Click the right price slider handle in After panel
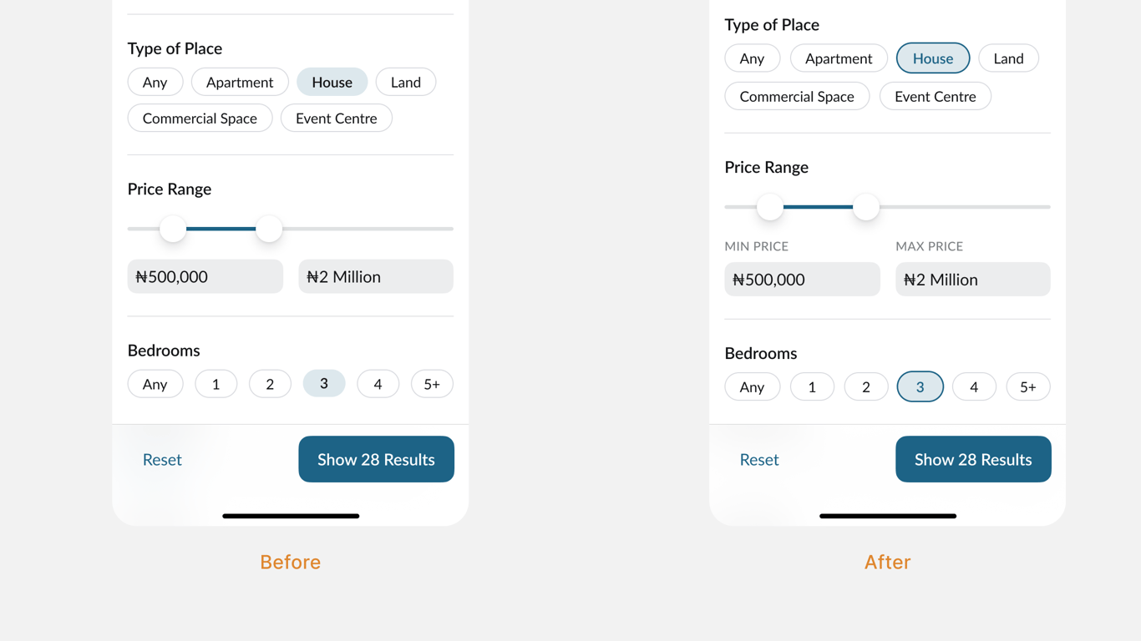This screenshot has height=641, width=1141. [x=866, y=207]
